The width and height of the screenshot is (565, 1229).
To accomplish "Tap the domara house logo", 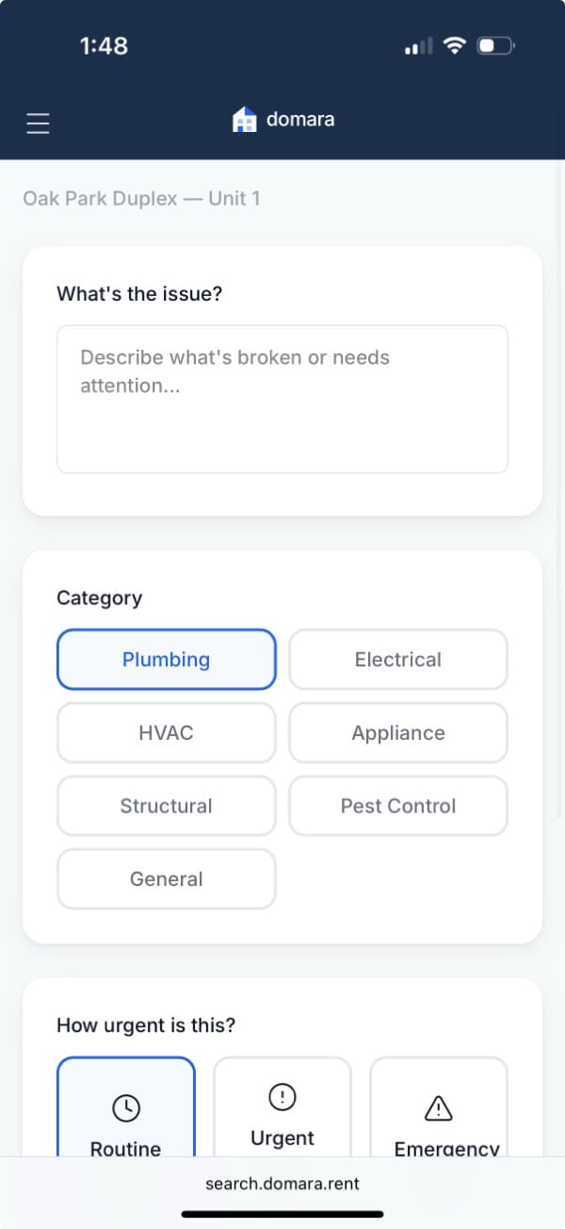I will point(243,119).
